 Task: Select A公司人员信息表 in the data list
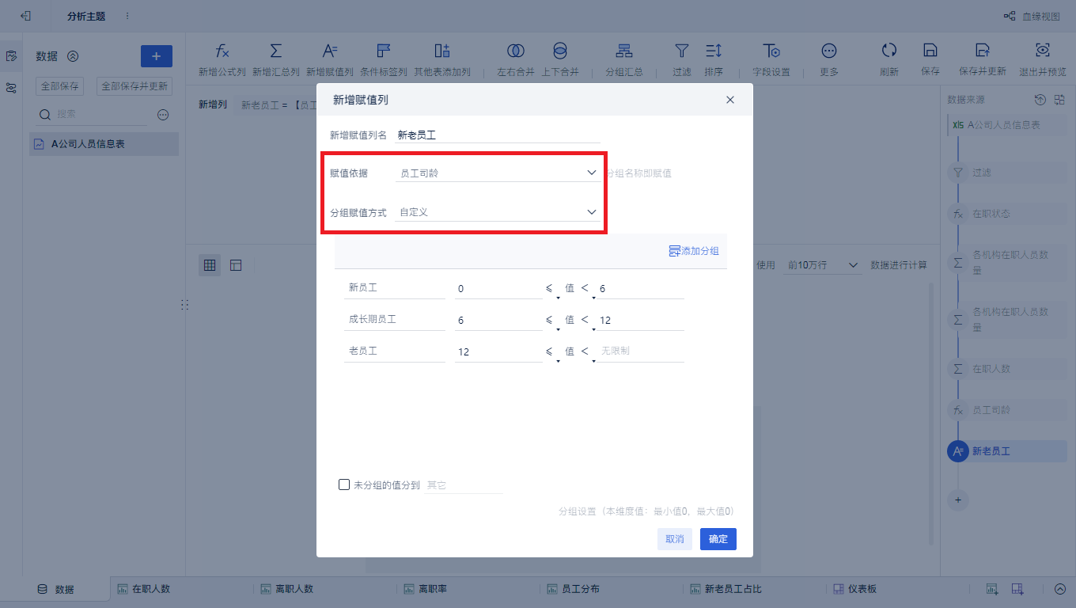104,144
